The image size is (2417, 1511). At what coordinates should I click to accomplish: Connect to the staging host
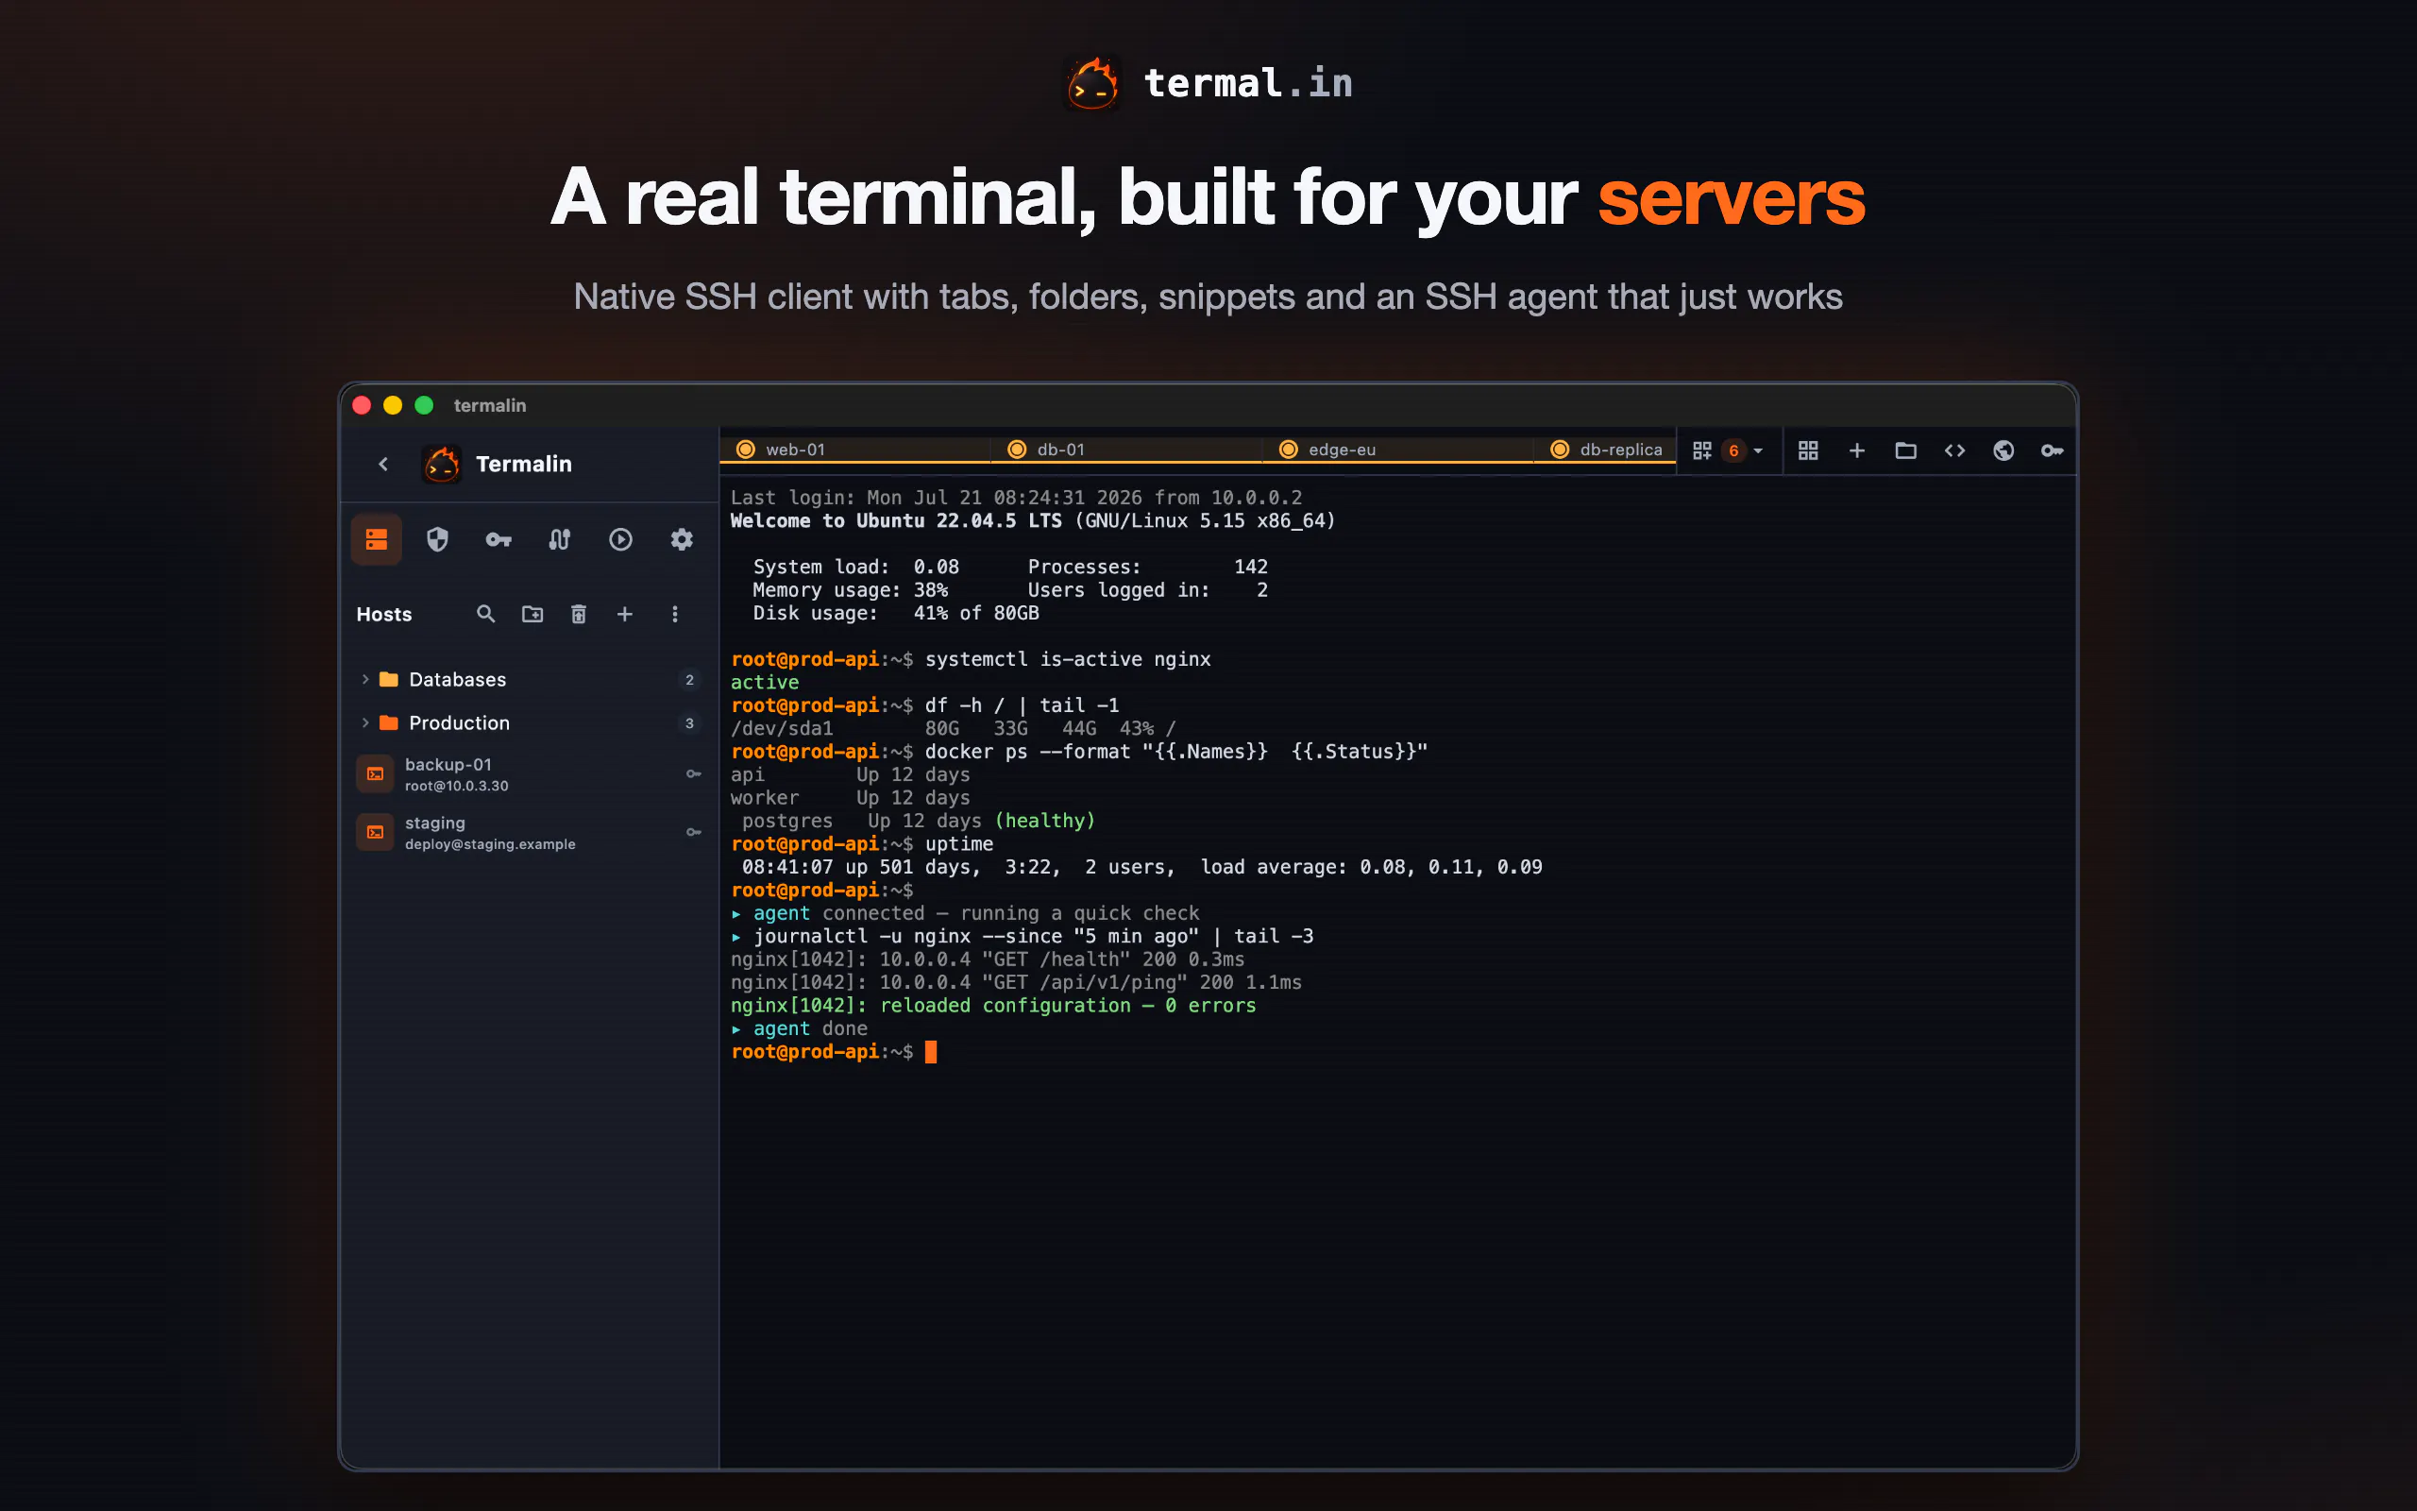point(530,831)
